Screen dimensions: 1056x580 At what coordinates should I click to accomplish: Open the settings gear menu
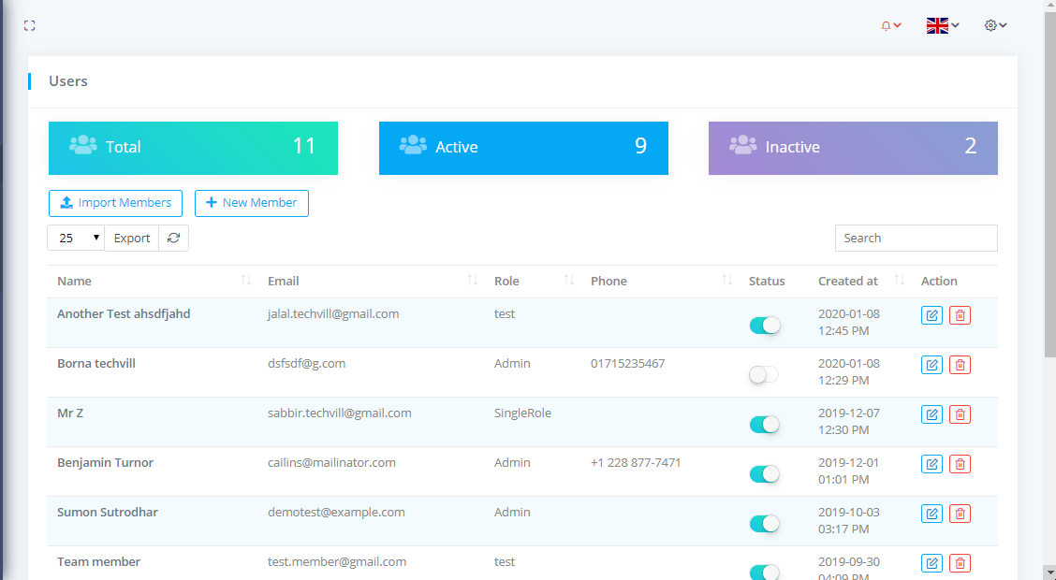[x=995, y=26]
